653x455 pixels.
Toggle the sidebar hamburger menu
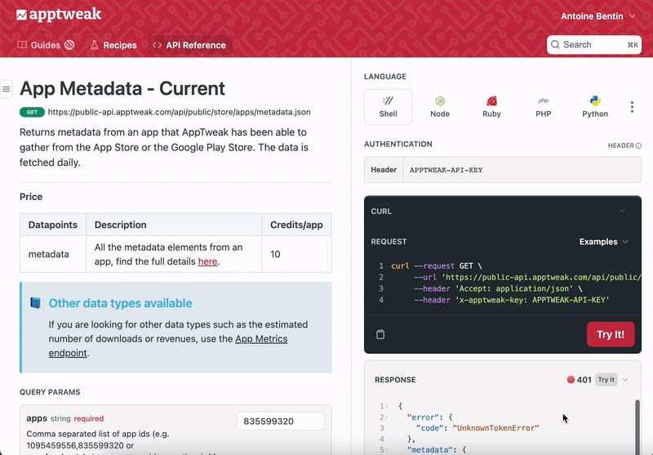point(7,89)
